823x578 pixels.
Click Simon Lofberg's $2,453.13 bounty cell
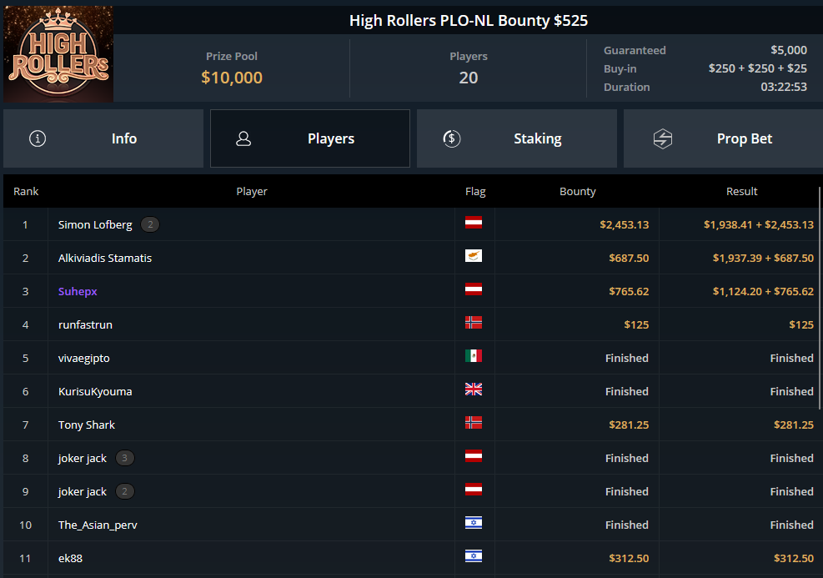coord(624,224)
